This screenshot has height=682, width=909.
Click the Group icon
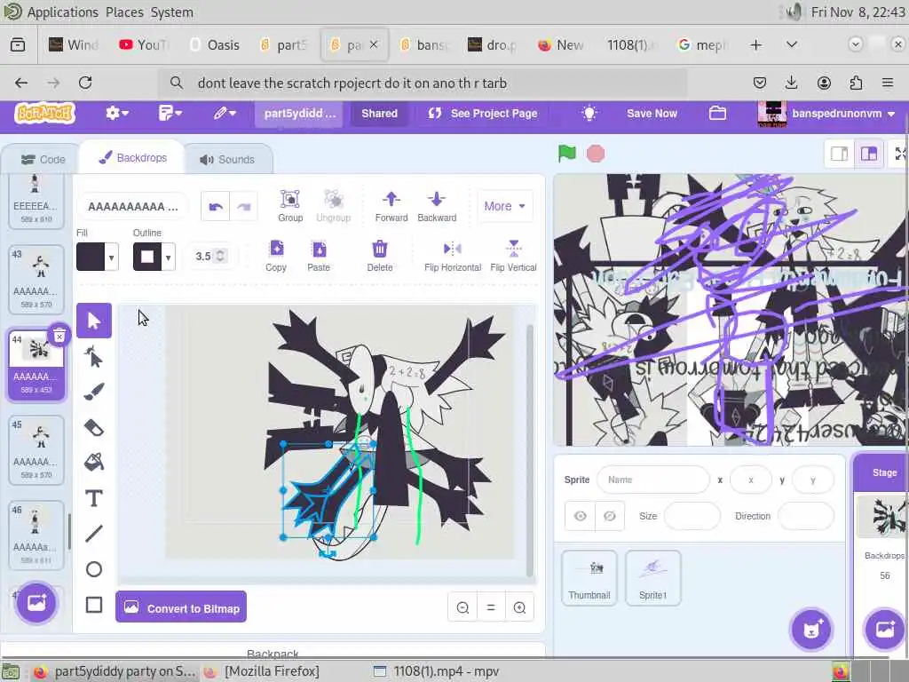(290, 206)
